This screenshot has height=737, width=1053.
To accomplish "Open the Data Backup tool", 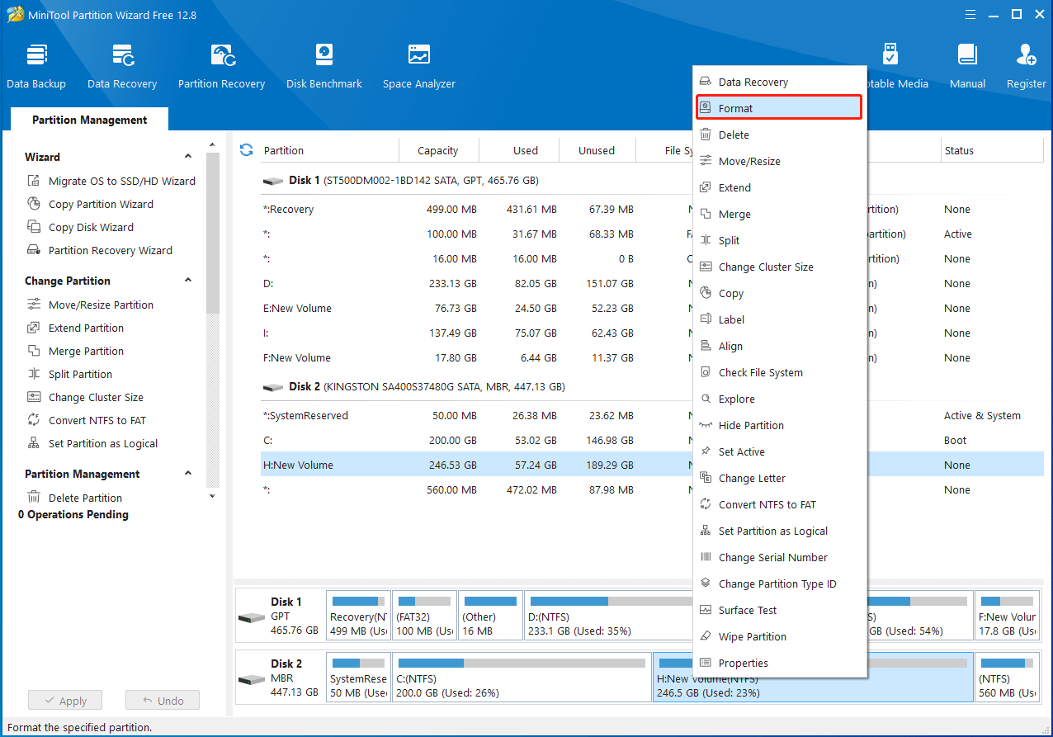I will coord(36,66).
